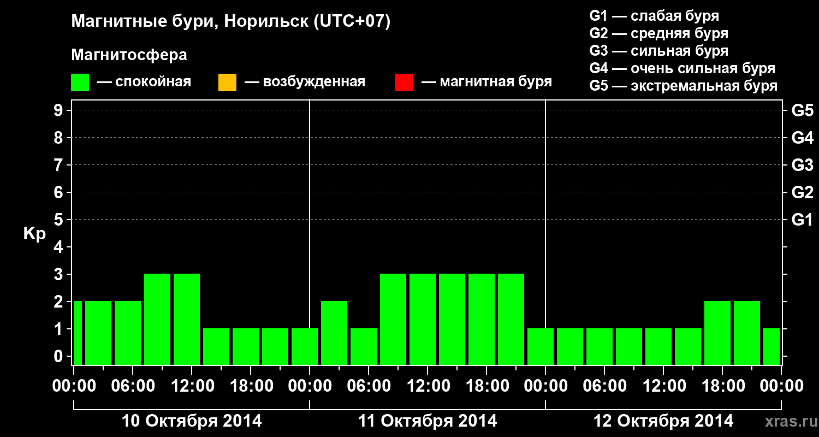Click the '— магнитная буря' legend label
Image resolution: width=819 pixels, height=437 pixels.
point(486,82)
